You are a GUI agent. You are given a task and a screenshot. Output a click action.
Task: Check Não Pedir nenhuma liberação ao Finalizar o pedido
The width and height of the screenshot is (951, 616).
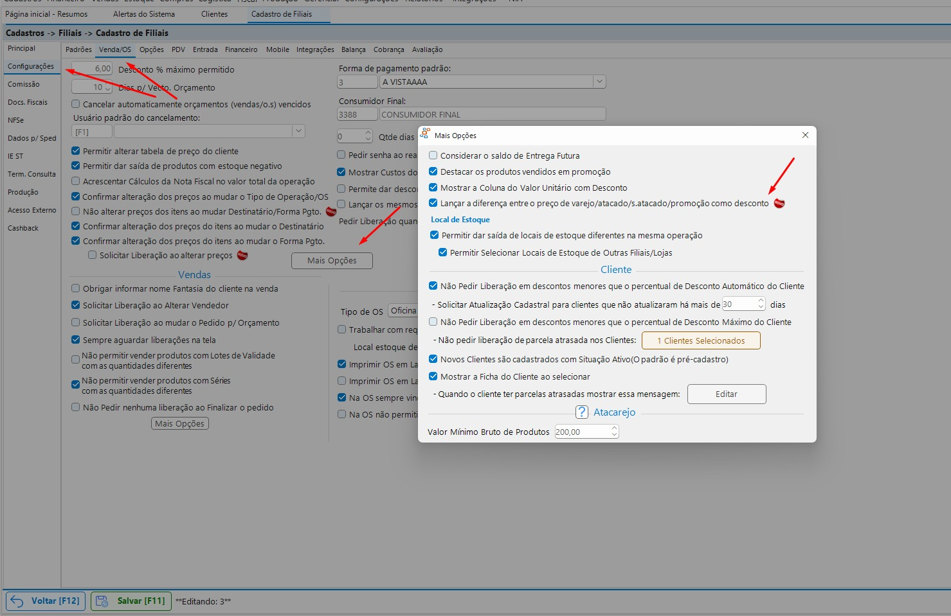76,407
